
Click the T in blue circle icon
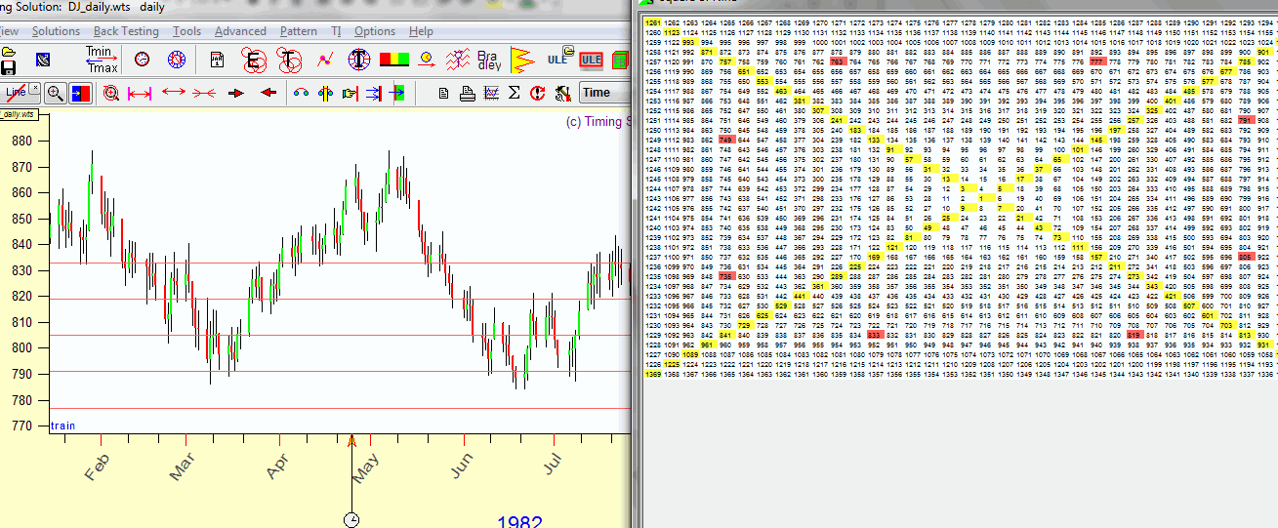[x=361, y=60]
